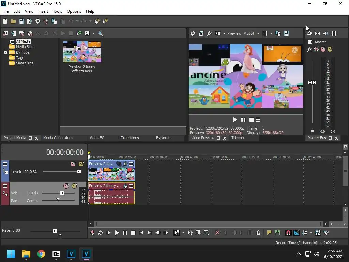Click the Search Media Bins magnifier icon

101,33
